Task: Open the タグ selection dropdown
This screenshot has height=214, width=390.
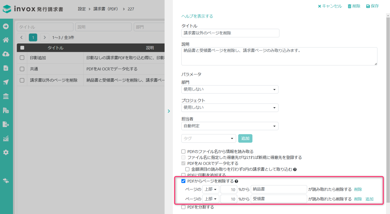Action: [x=208, y=138]
